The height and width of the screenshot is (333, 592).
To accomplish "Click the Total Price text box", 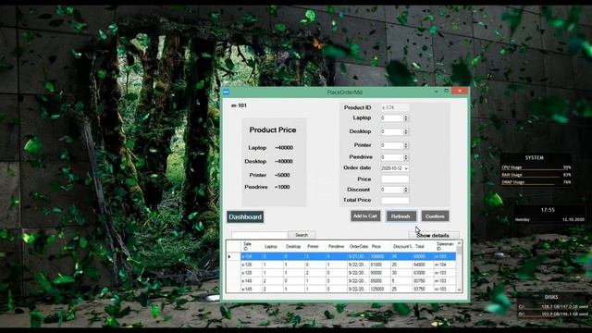I will coord(395,200).
